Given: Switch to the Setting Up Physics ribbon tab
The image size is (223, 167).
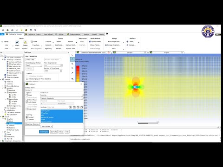Looking at the screenshot, I should (33, 34).
